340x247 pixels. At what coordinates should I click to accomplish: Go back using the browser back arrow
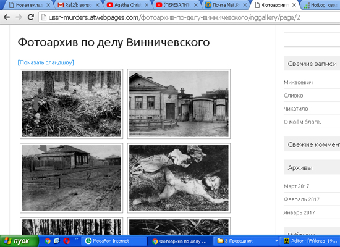click(7, 17)
